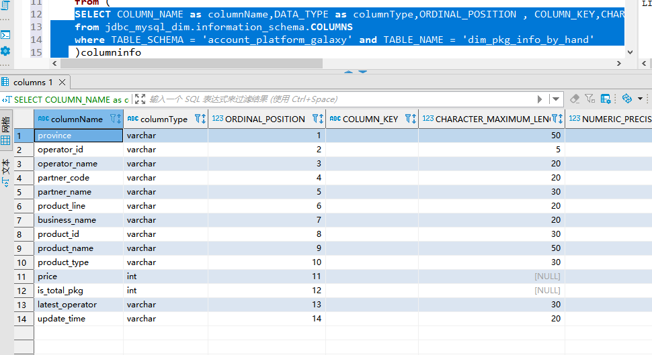Select the latest_operator cell
This screenshot has width=652, height=355.
(79, 305)
